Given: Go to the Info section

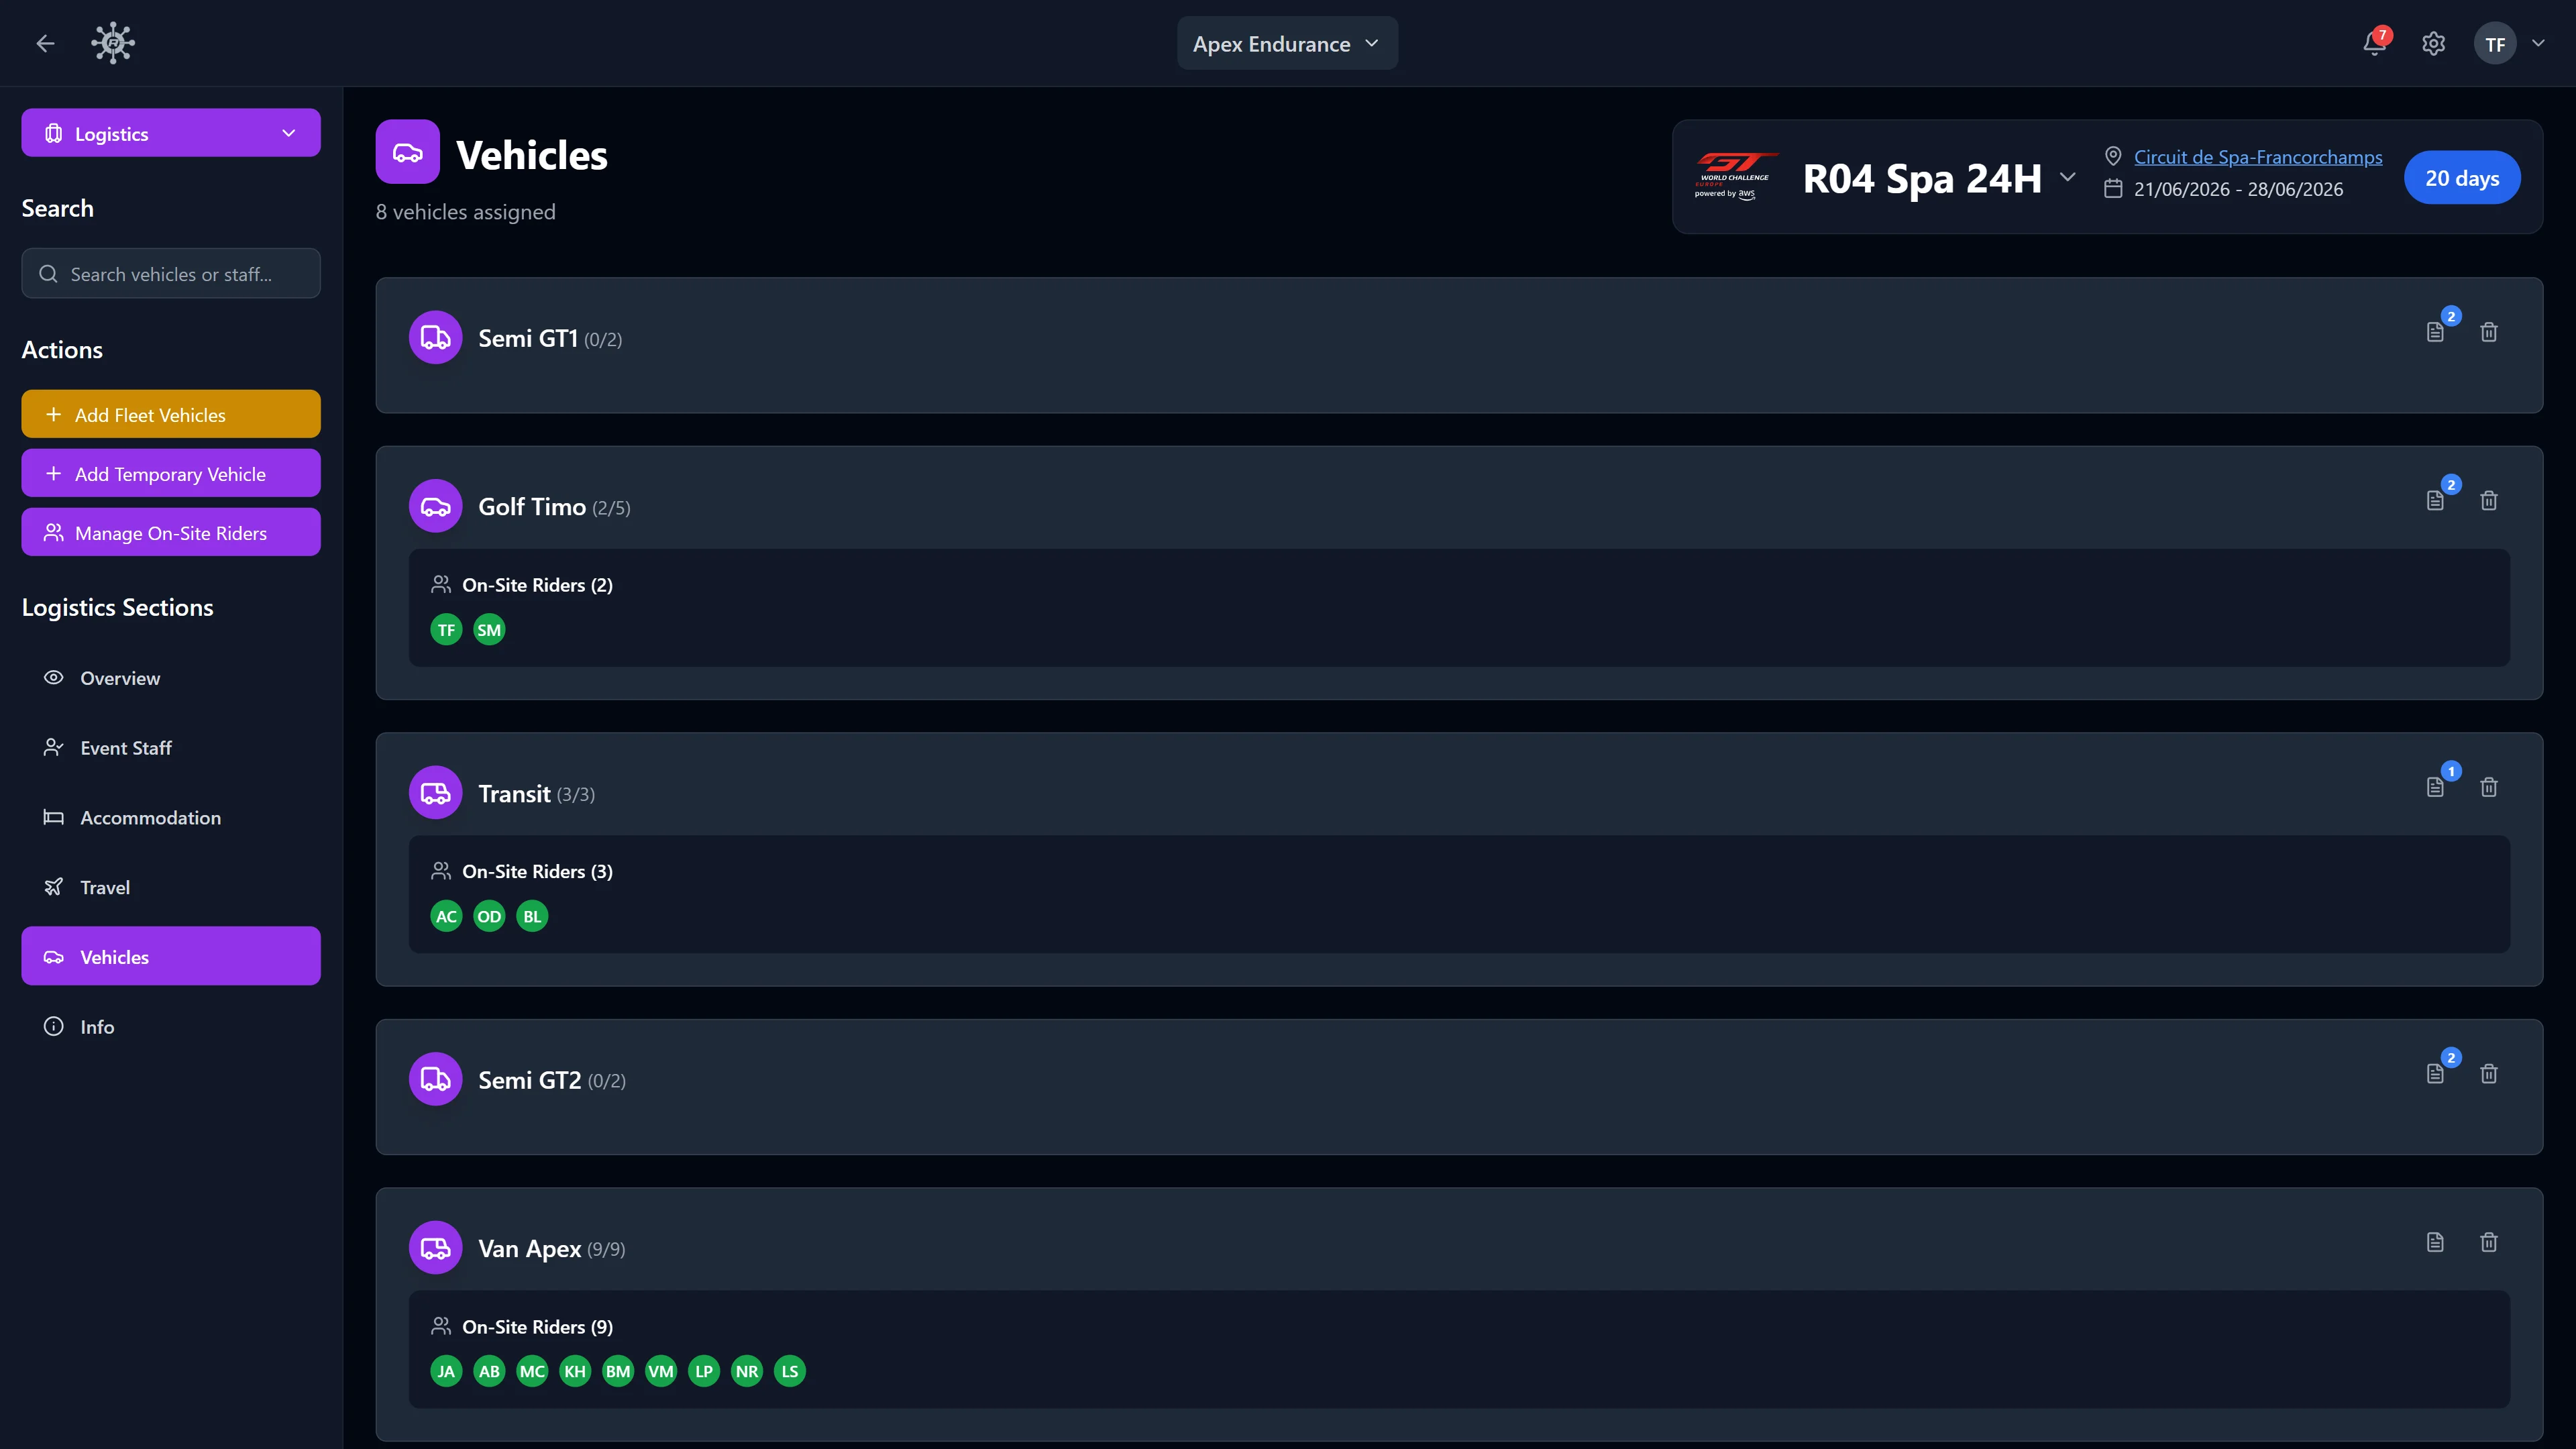Looking at the screenshot, I should (x=171, y=1027).
